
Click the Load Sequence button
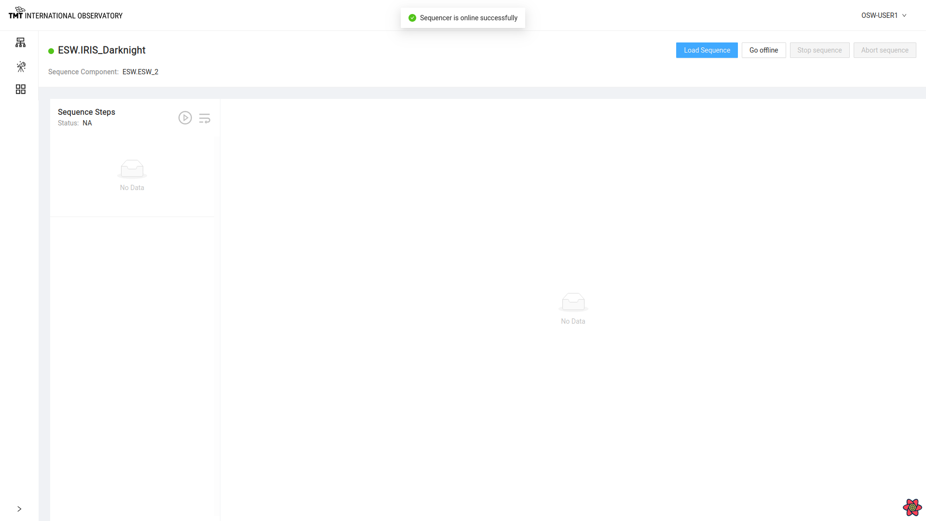pos(707,50)
